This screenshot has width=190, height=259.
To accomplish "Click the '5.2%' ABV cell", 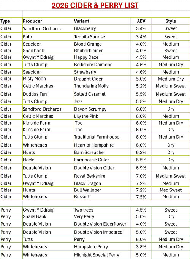I will 141,86.
